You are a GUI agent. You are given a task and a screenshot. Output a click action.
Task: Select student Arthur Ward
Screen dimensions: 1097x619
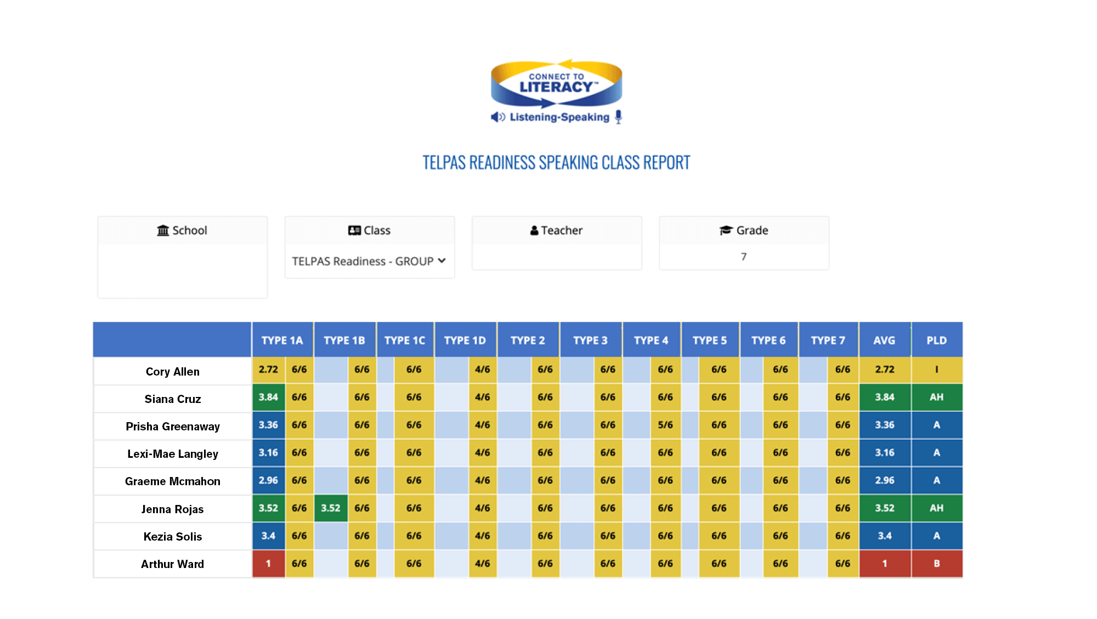point(173,564)
